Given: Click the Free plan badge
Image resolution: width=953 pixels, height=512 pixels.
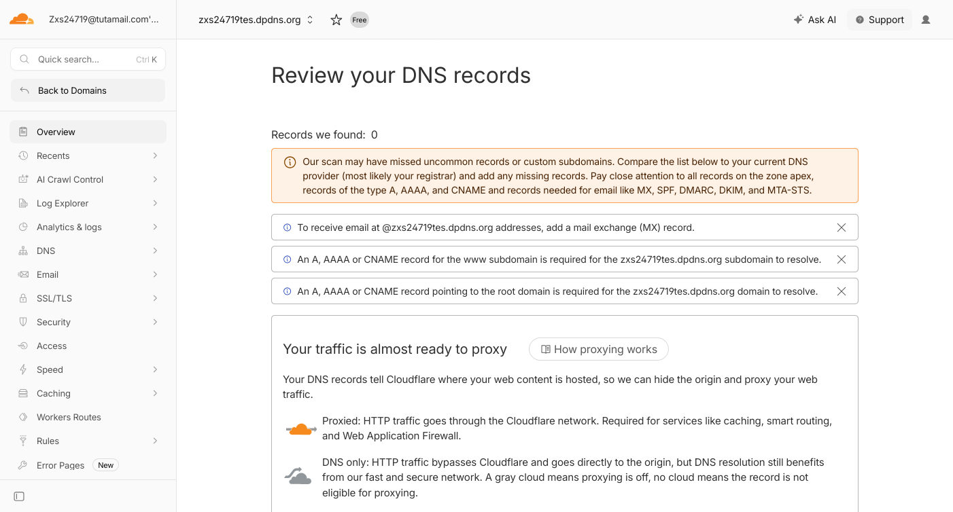Looking at the screenshot, I should (x=360, y=20).
